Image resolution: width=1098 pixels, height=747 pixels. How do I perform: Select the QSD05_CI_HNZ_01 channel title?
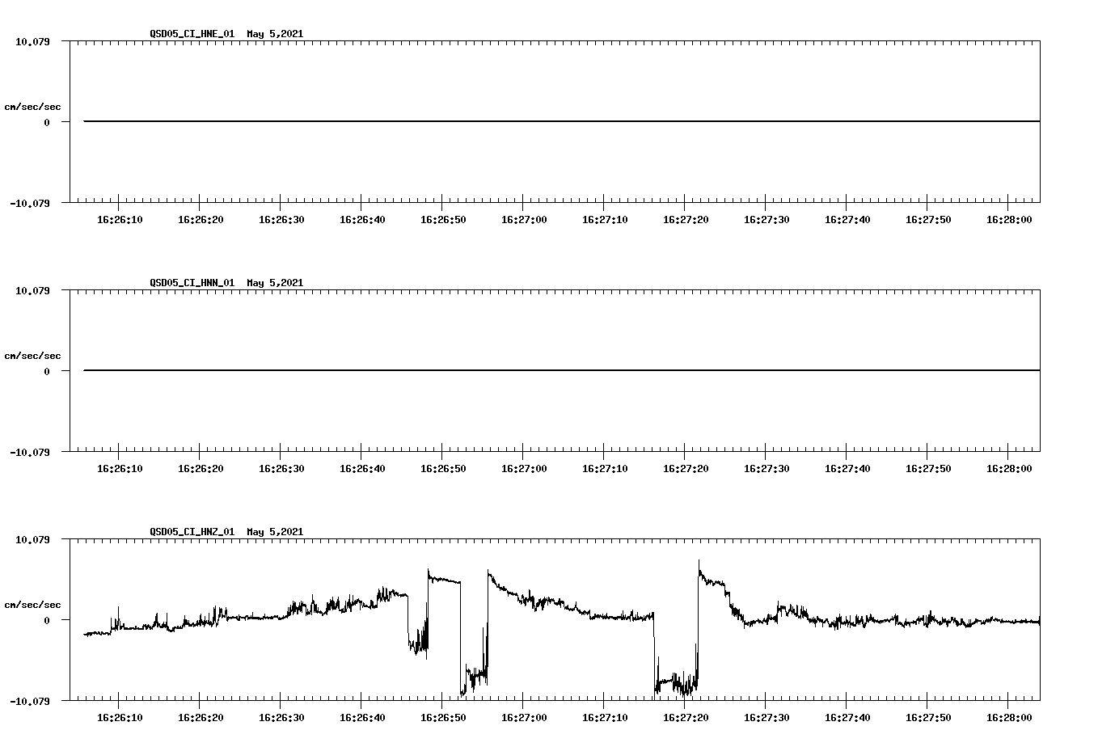191,532
